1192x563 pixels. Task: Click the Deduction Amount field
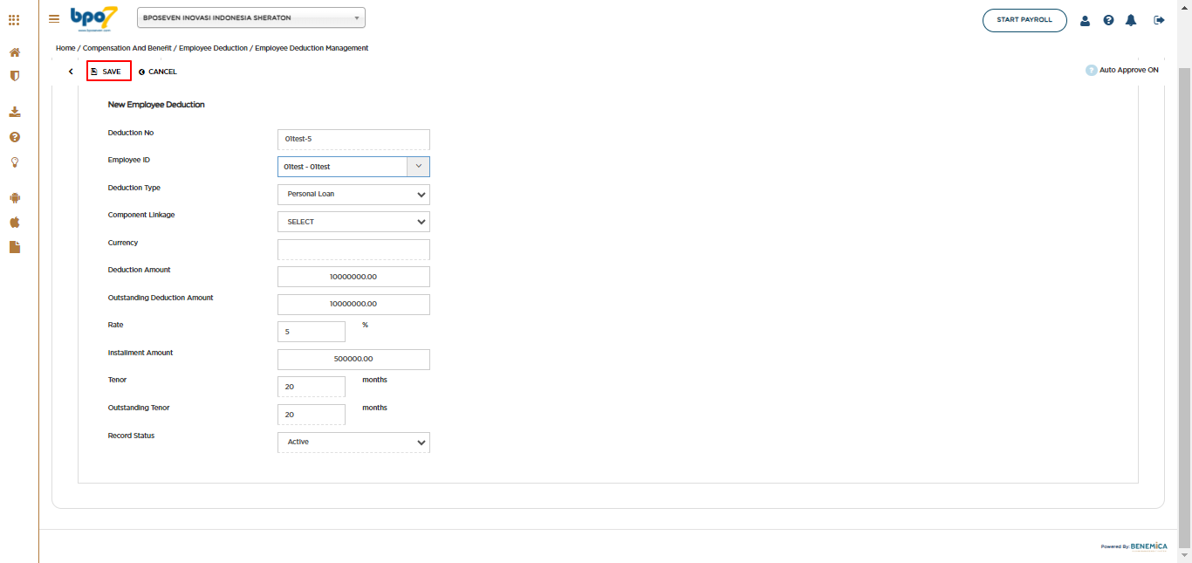click(353, 277)
